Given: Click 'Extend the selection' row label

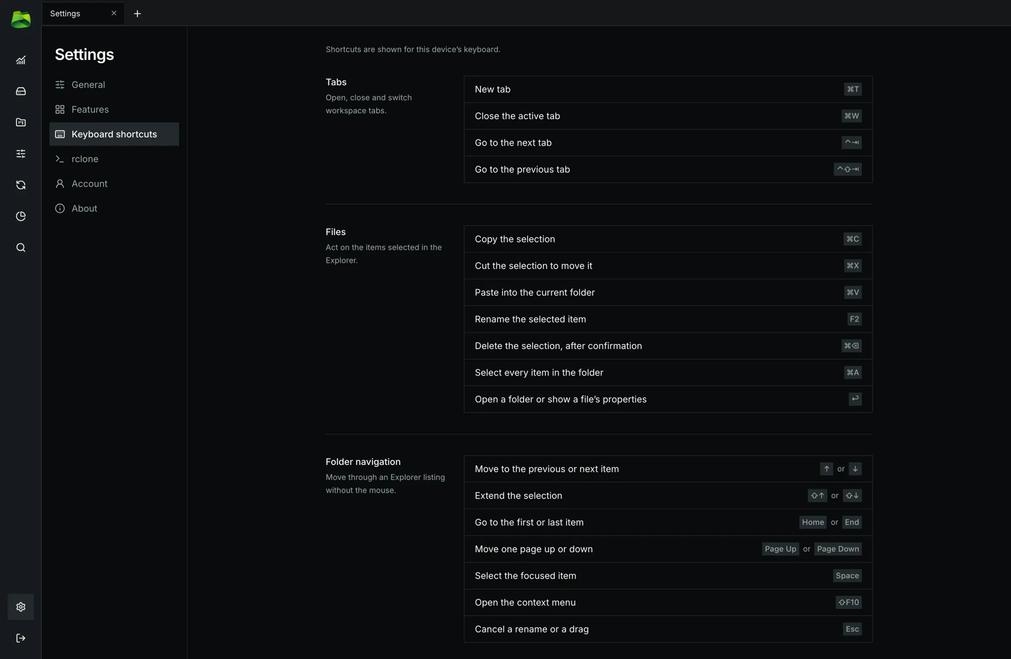Looking at the screenshot, I should (x=518, y=496).
